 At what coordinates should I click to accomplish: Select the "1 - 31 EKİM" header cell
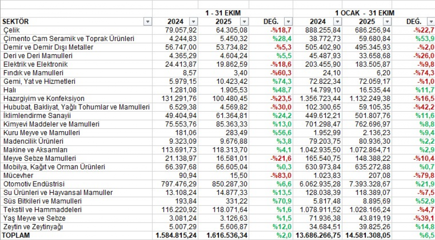[222, 13]
